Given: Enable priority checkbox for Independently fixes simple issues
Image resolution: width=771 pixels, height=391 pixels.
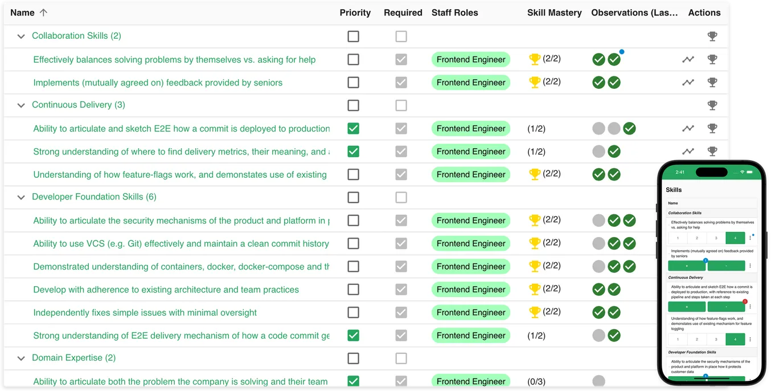Looking at the screenshot, I should point(353,312).
